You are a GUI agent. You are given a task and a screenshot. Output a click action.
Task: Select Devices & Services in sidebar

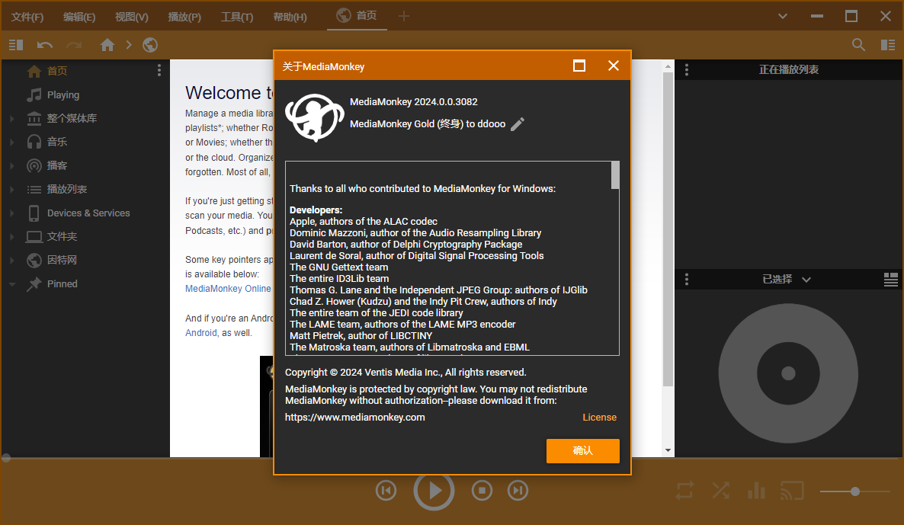(x=88, y=213)
